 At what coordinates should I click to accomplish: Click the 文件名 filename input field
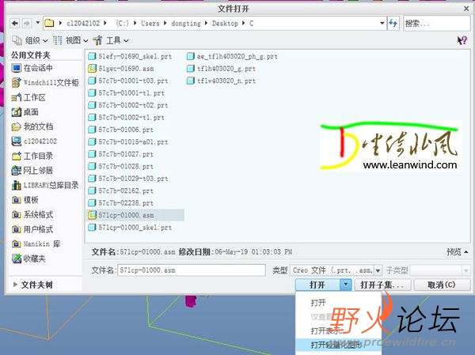(x=192, y=270)
